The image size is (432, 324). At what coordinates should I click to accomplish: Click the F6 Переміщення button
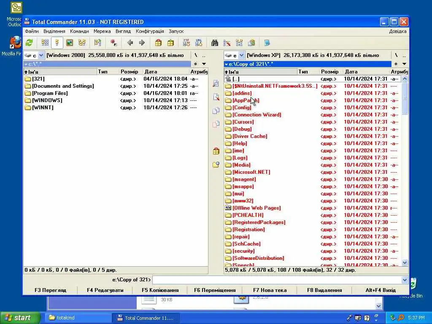point(215,290)
